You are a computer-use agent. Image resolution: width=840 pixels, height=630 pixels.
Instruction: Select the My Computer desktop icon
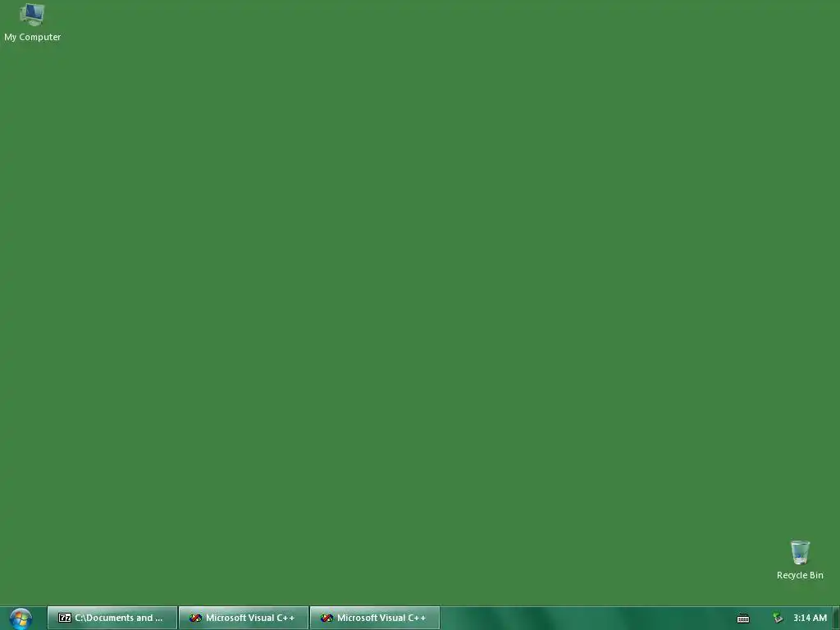point(32,22)
